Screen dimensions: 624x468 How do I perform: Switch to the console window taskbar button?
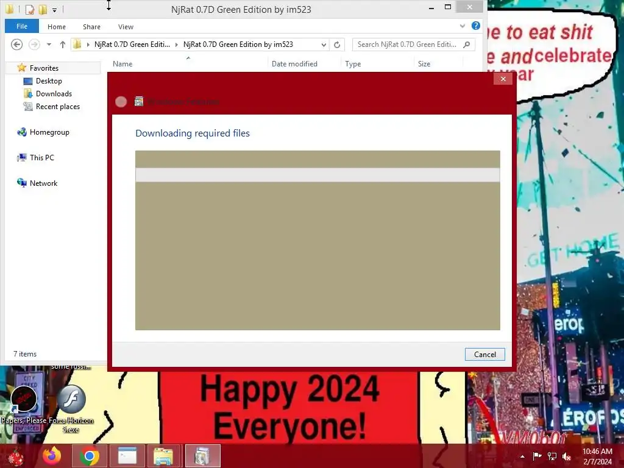(x=127, y=456)
